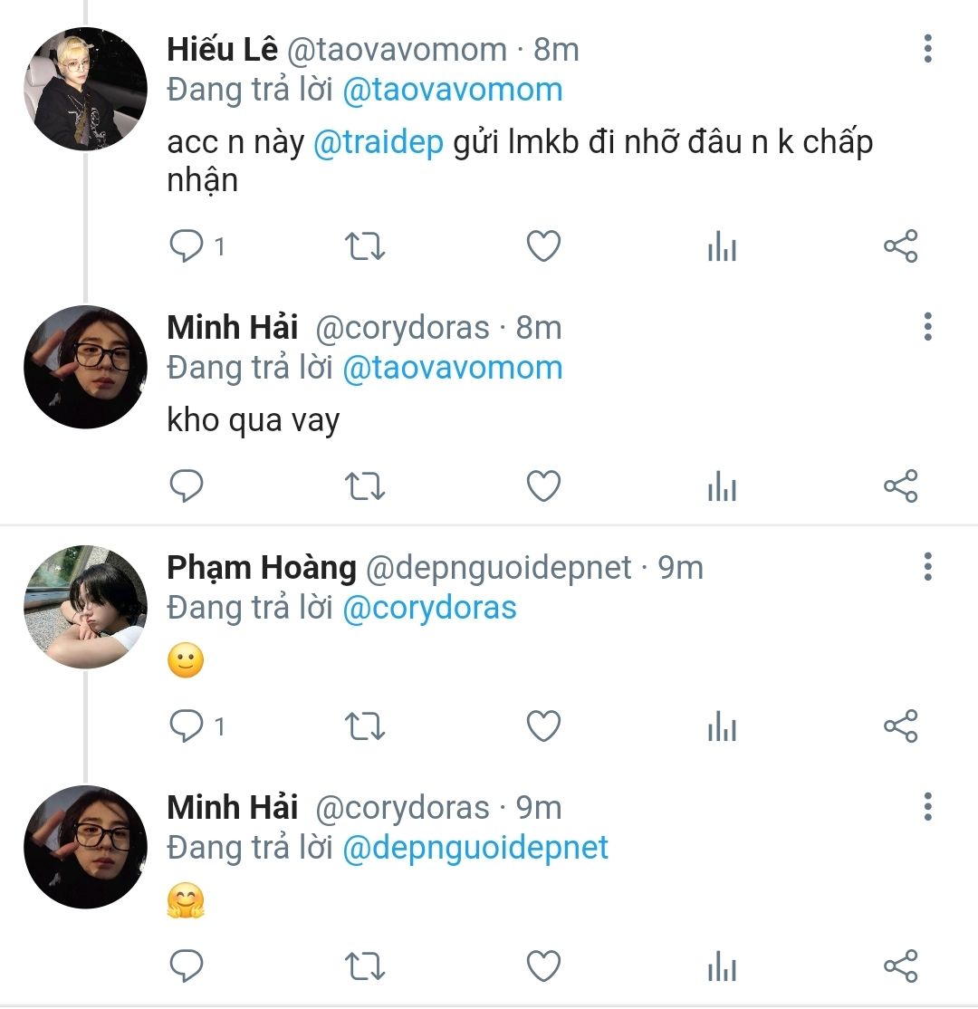The width and height of the screenshot is (978, 1009).
Task: Open Phạm Hoàng's profile name
Action: click(x=262, y=568)
